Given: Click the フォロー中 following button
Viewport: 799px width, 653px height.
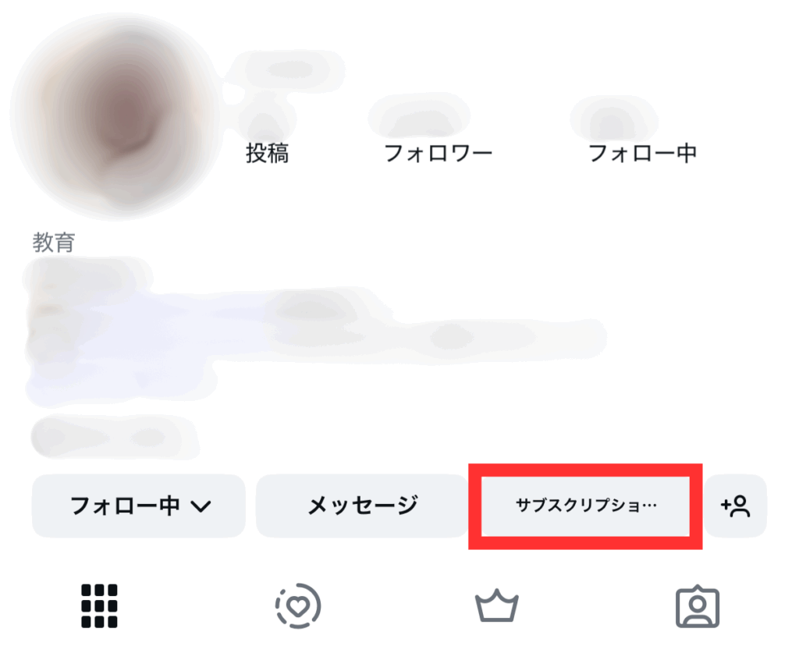Looking at the screenshot, I should pos(139,506).
